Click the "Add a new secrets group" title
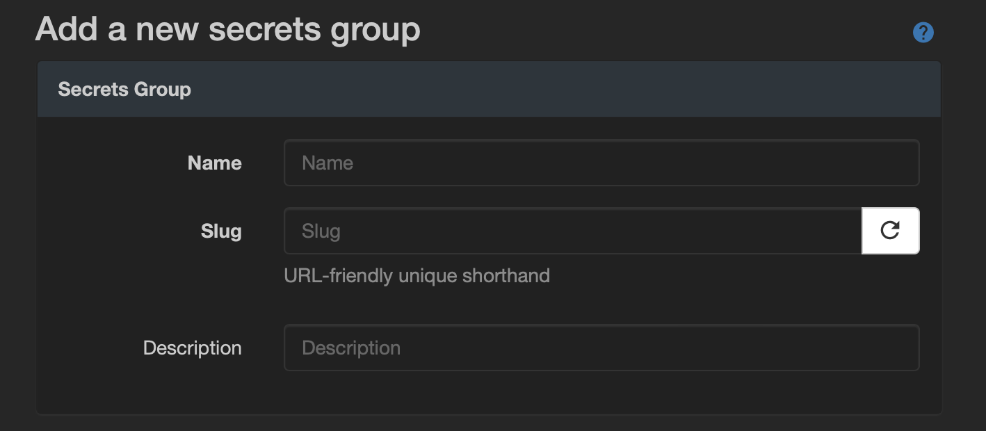Image resolution: width=986 pixels, height=431 pixels. (x=227, y=29)
